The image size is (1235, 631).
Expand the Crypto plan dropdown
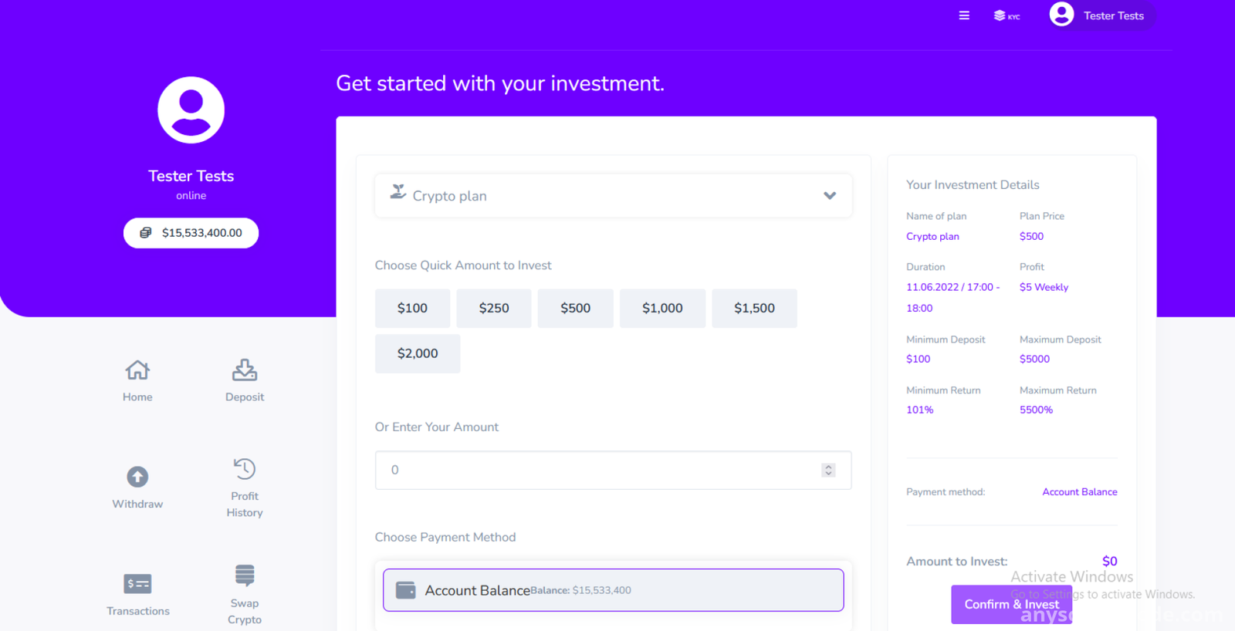click(614, 196)
